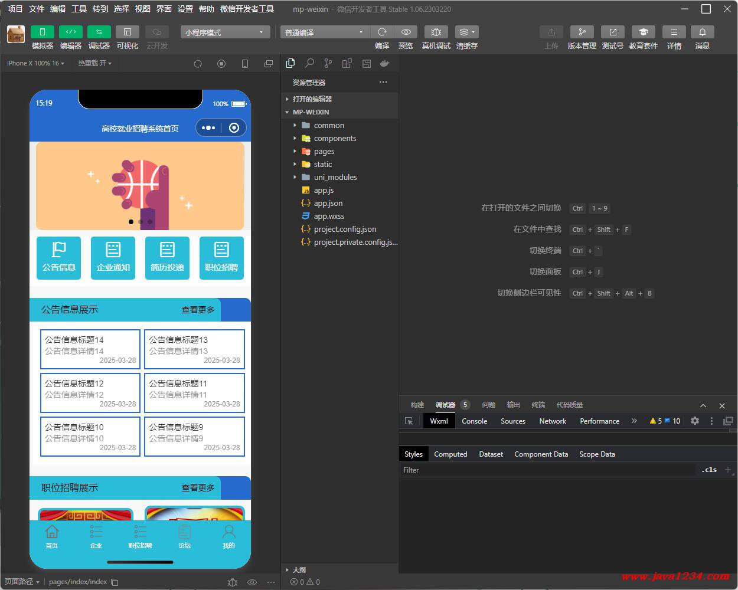Open the iPhone X device dropdown
This screenshot has height=590, width=738.
pos(35,63)
